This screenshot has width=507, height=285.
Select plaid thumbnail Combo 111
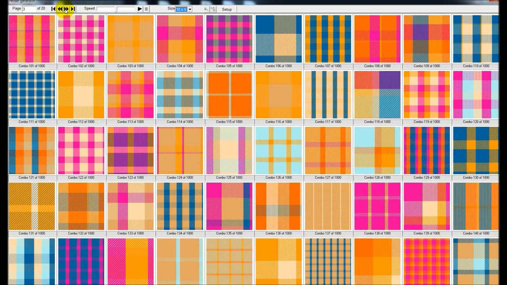(x=32, y=95)
